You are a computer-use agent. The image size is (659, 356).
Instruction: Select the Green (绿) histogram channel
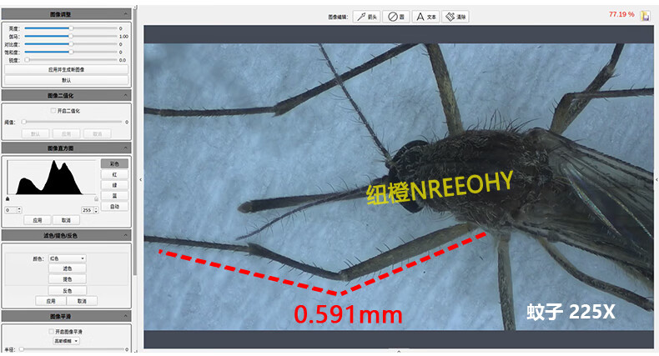[x=114, y=185]
